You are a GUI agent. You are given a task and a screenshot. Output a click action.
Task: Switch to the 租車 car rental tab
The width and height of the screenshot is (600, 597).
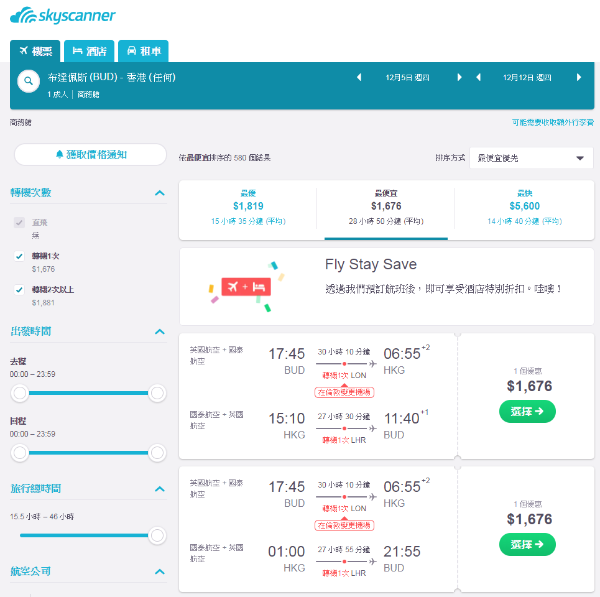[x=143, y=51]
